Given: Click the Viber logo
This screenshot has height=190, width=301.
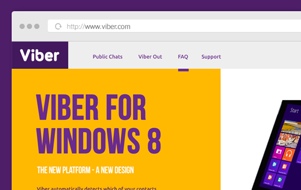Looking at the screenshot, I should pyautogui.click(x=40, y=56).
